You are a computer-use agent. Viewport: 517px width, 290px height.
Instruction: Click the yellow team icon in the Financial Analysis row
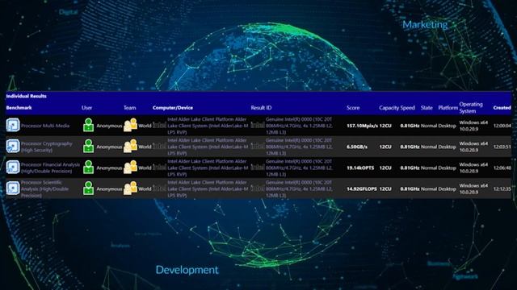[x=130, y=168]
